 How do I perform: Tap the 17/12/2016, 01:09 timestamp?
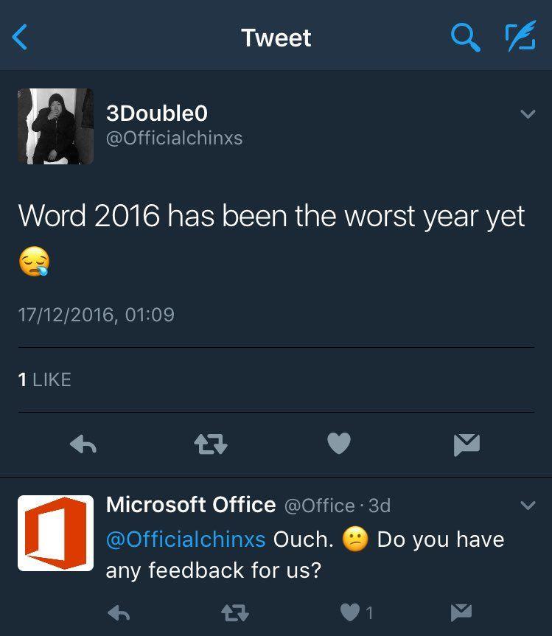pos(96,315)
